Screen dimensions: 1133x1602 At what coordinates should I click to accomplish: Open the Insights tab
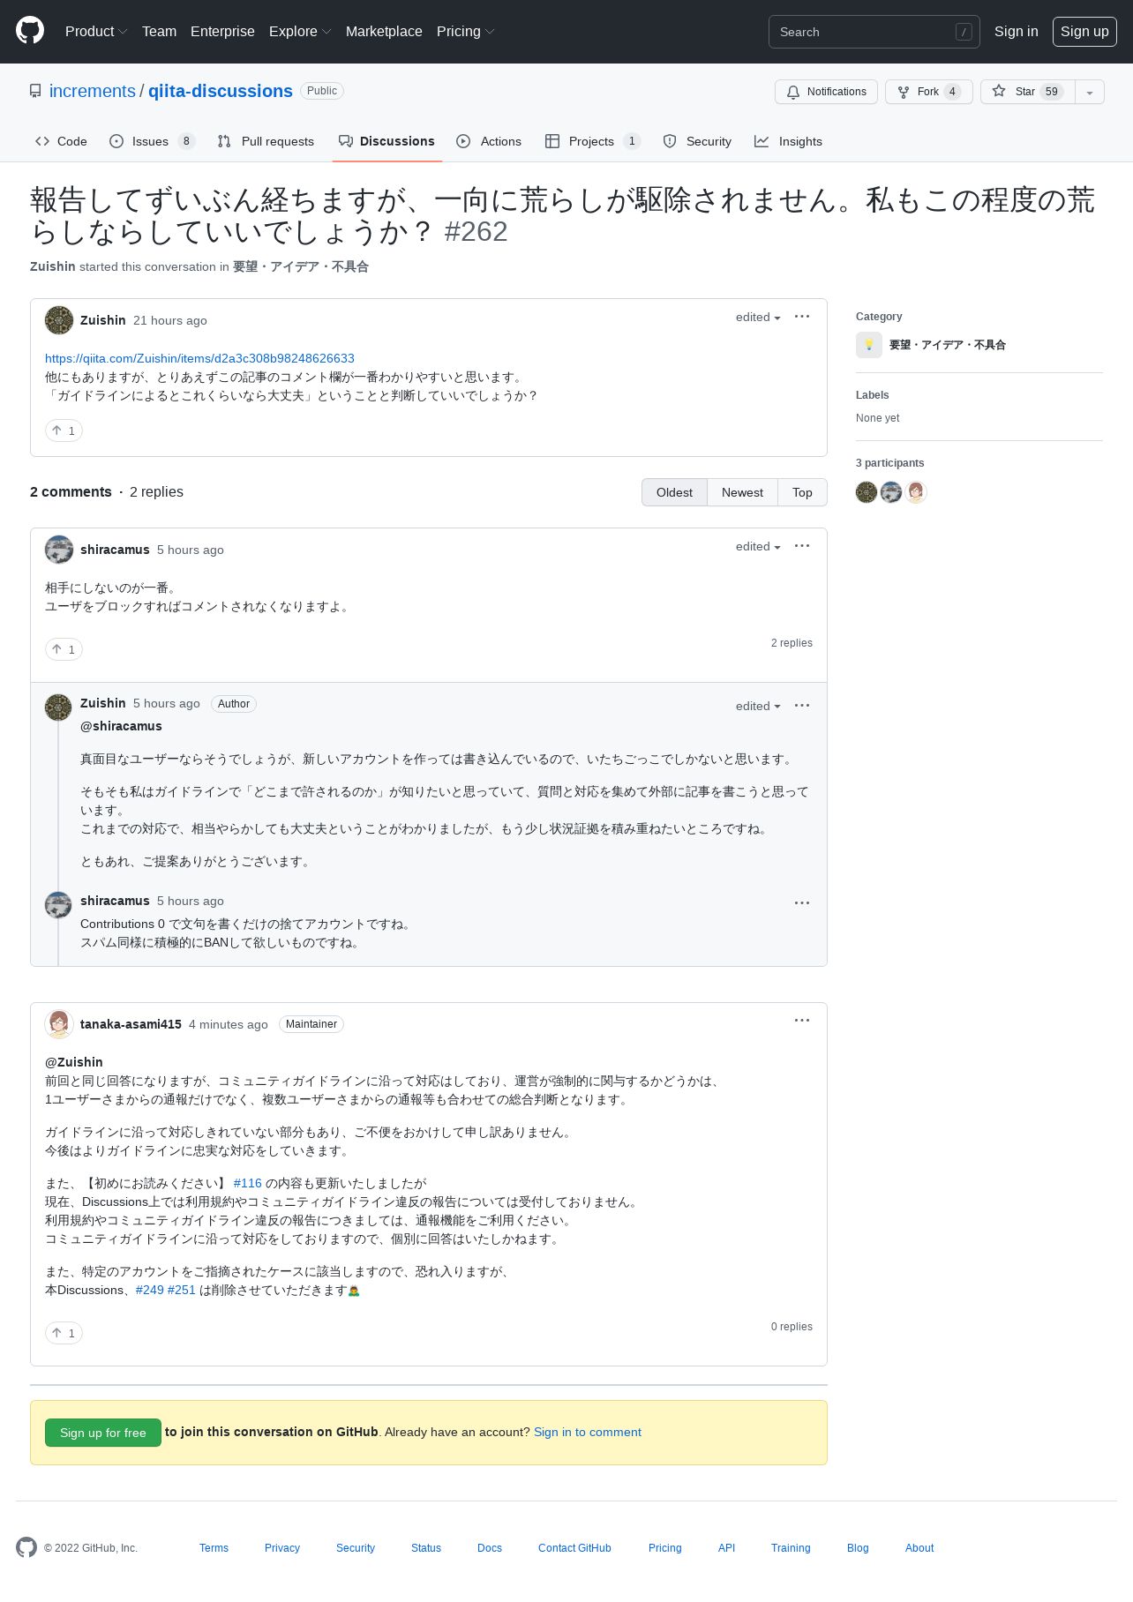click(789, 141)
